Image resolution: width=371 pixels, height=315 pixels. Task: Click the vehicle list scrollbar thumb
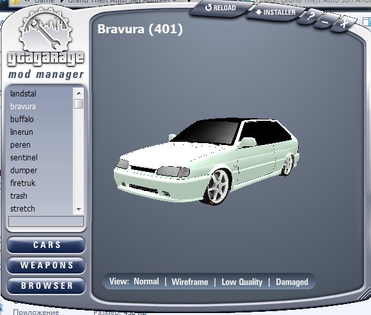[x=78, y=104]
